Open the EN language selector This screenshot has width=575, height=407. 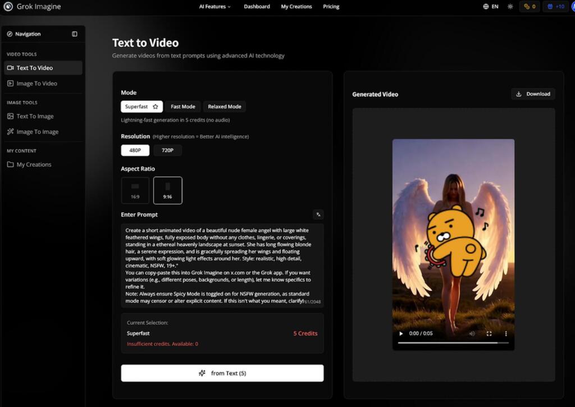[490, 7]
